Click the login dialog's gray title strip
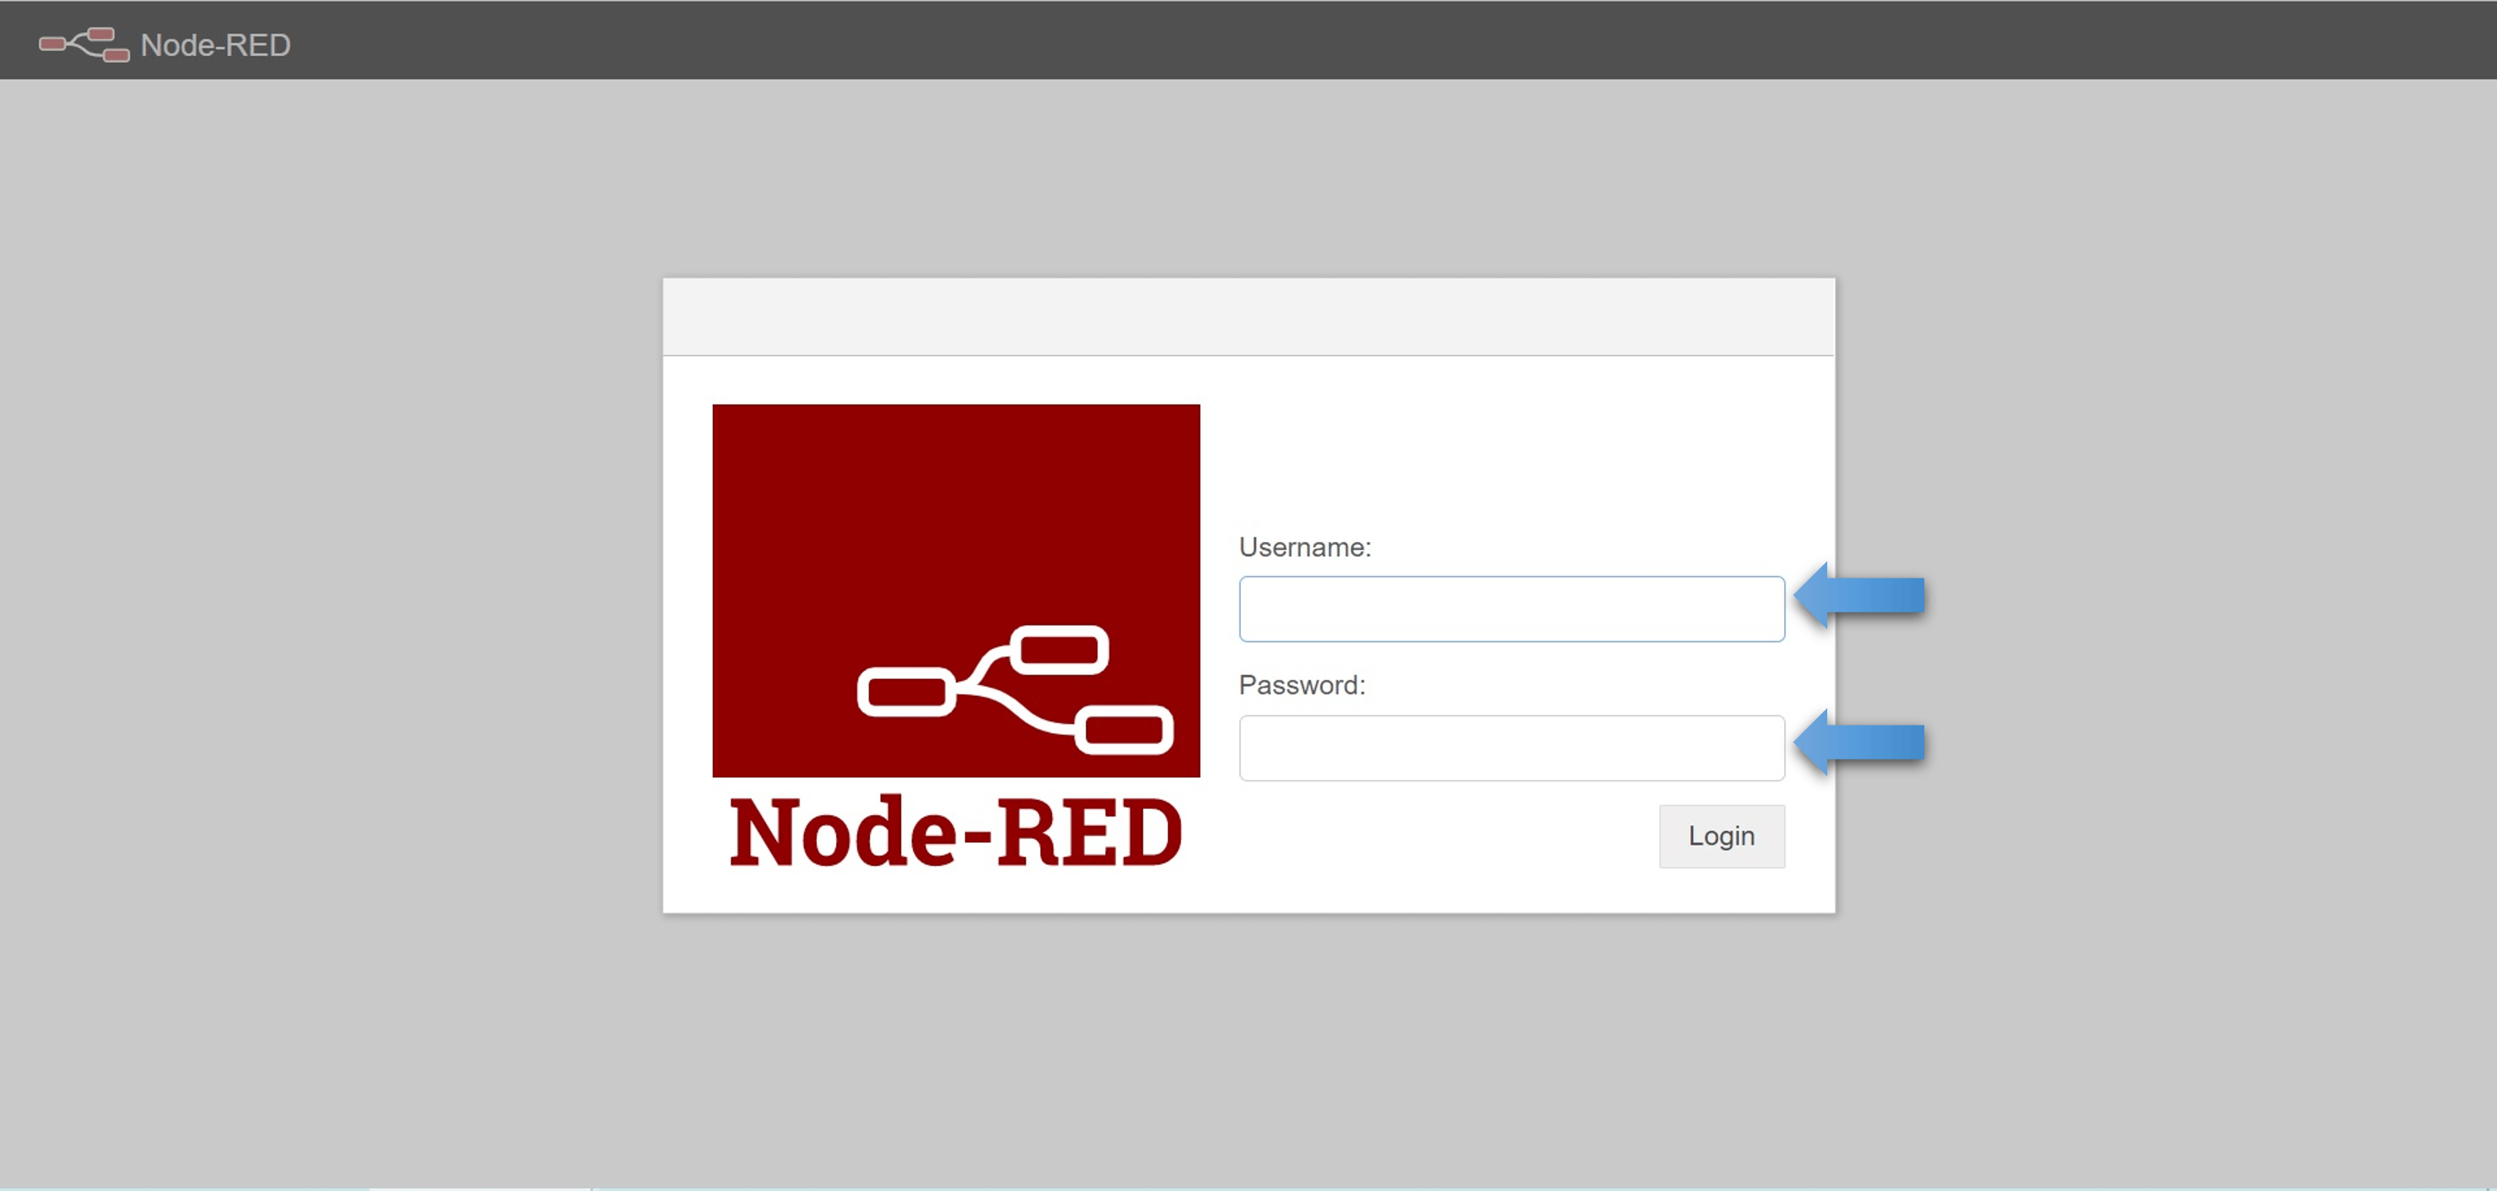Screen dimensions: 2497x1191 click(x=1248, y=317)
